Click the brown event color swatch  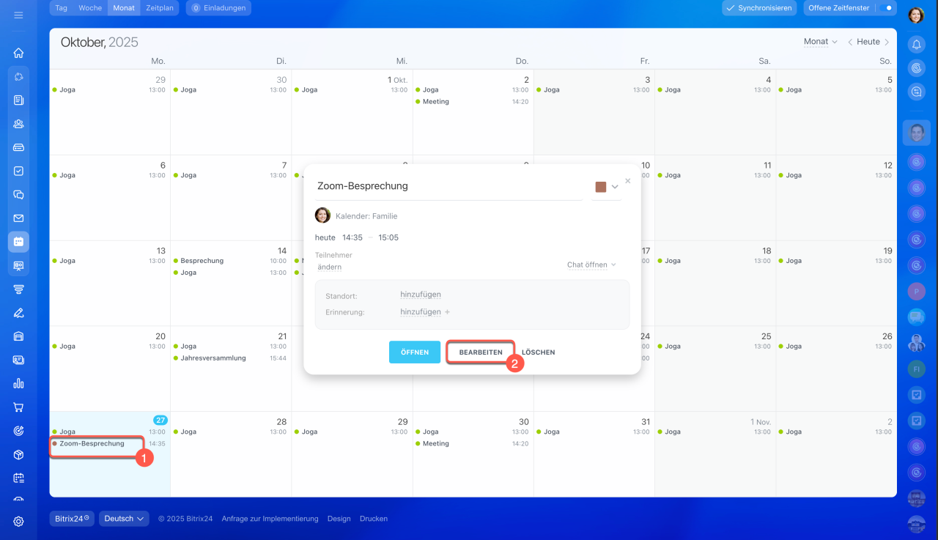[601, 187]
